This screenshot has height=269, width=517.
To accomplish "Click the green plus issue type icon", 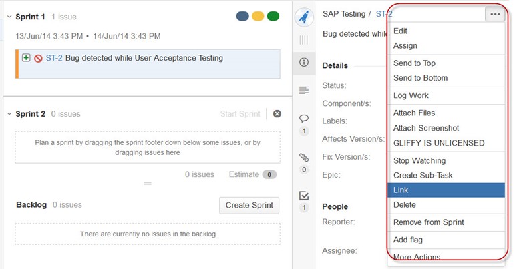I will coord(26,58).
